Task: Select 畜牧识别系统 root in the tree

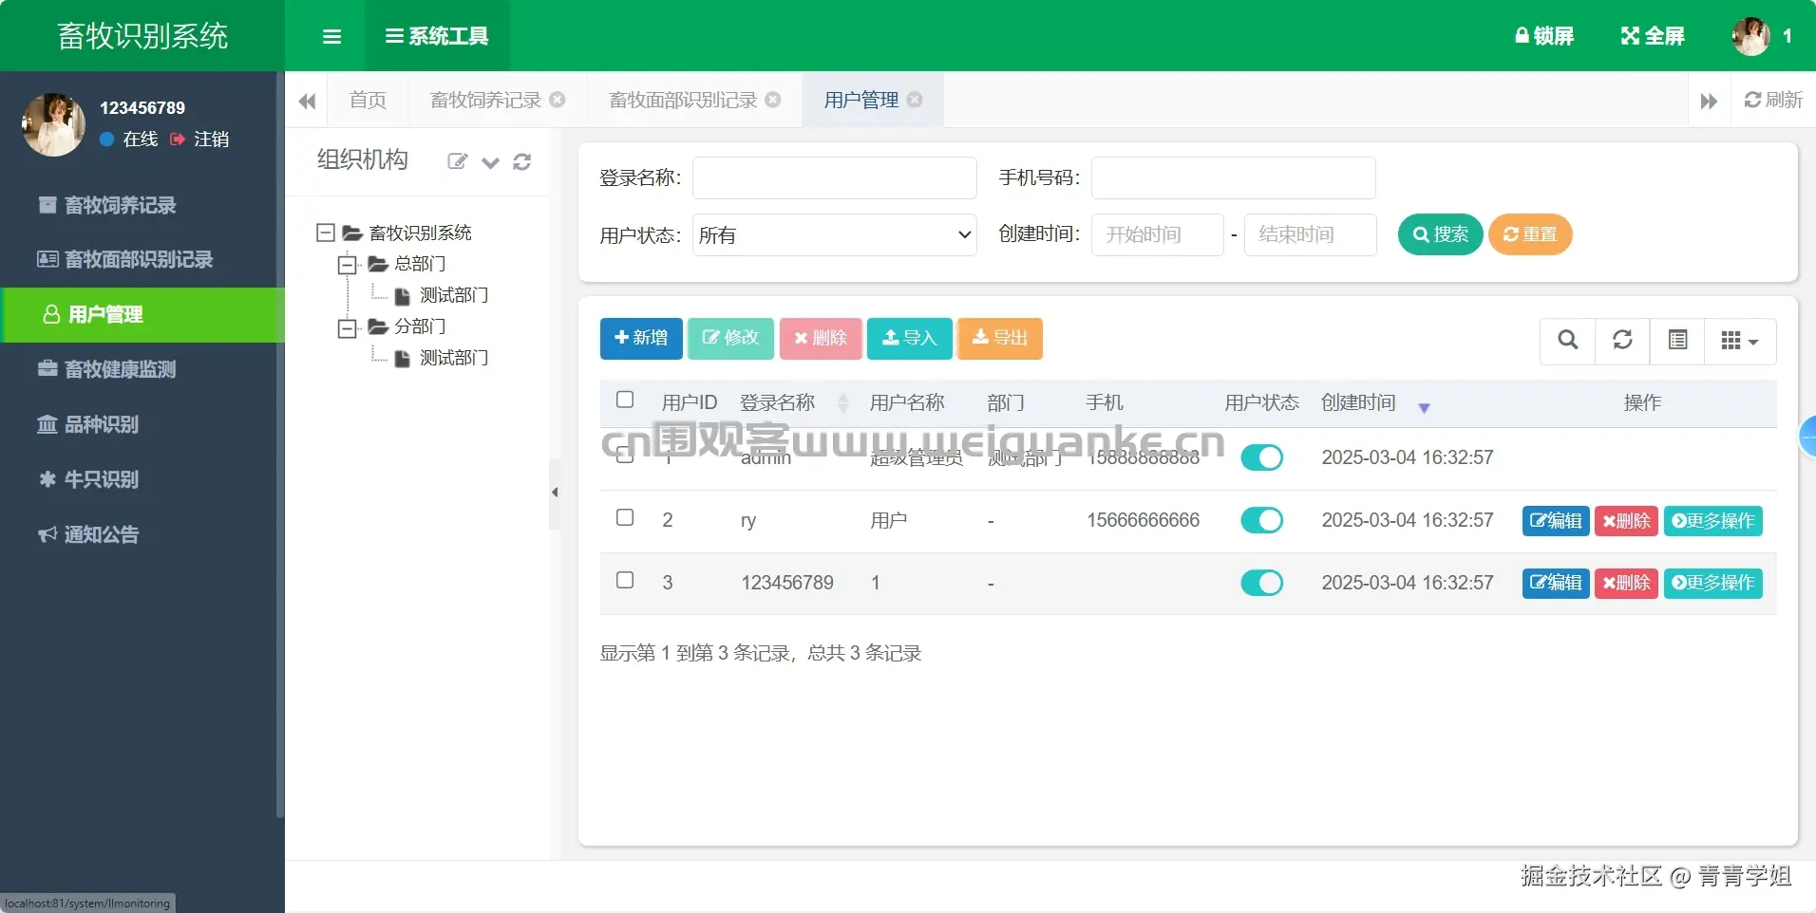Action: tap(420, 233)
